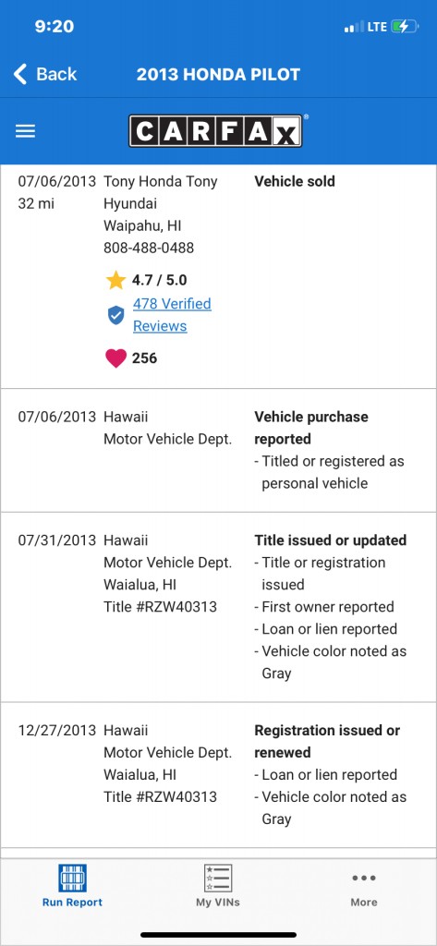This screenshot has width=437, height=946.
Task: Tap the blue verified shield icon
Action: [x=115, y=314]
